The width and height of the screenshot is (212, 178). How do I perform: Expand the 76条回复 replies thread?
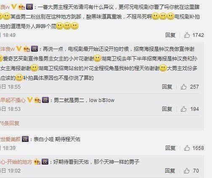click(x=10, y=123)
